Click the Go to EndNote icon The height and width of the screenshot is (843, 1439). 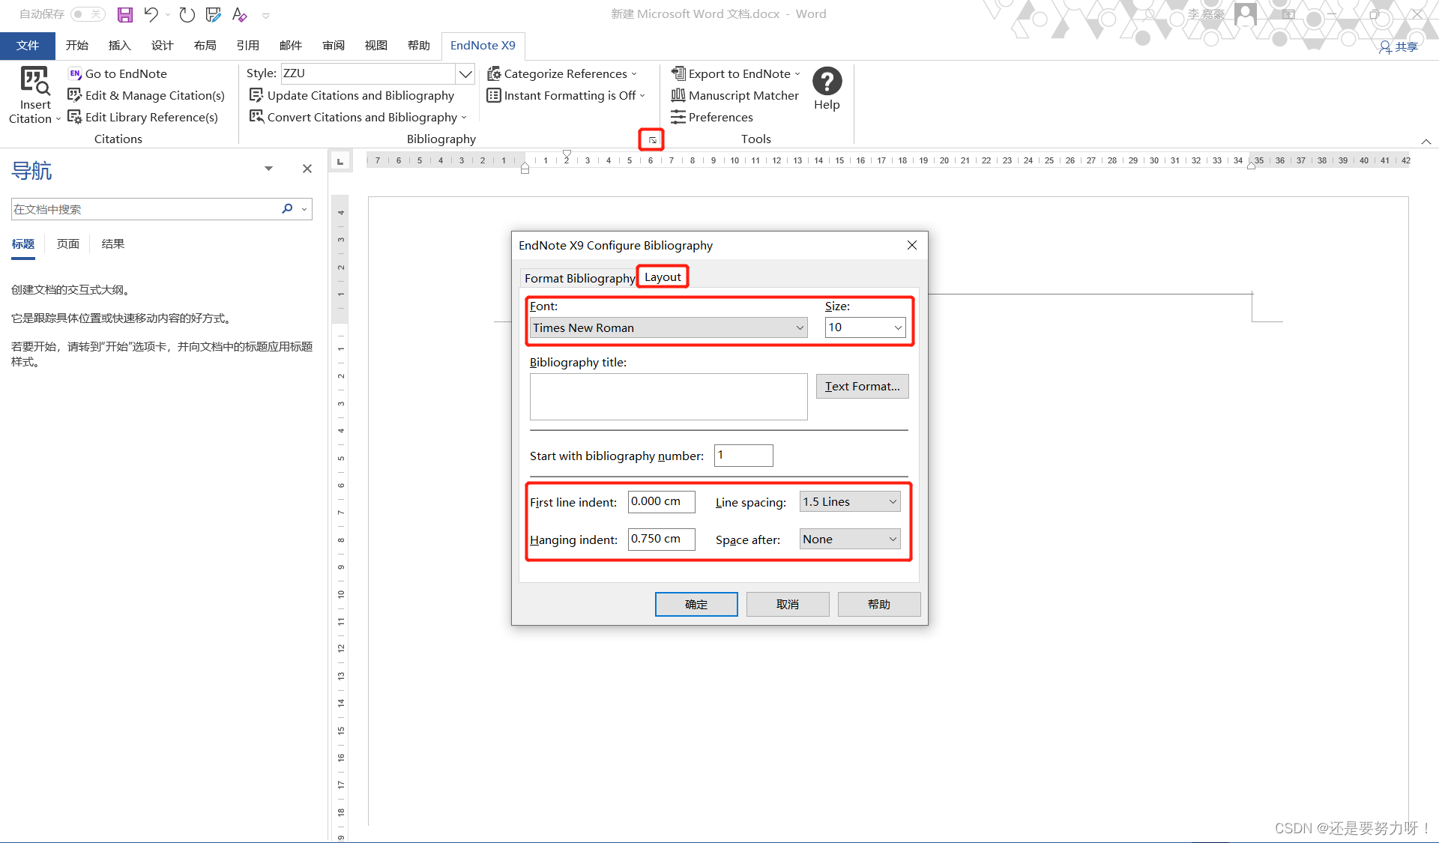[x=75, y=73]
